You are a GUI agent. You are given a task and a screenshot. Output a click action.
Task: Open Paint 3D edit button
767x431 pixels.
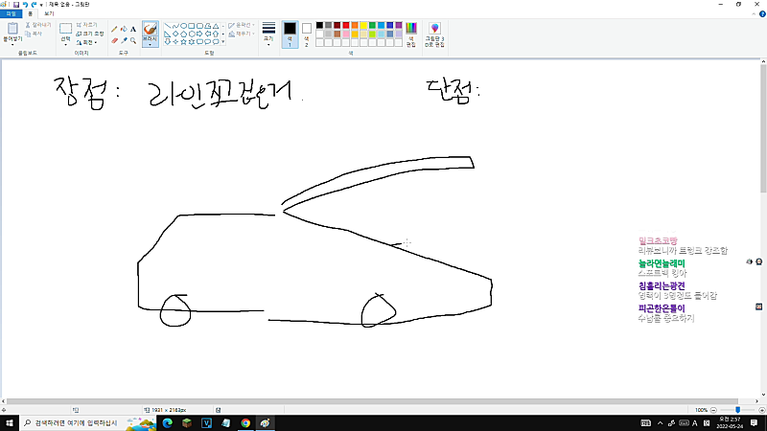434,34
